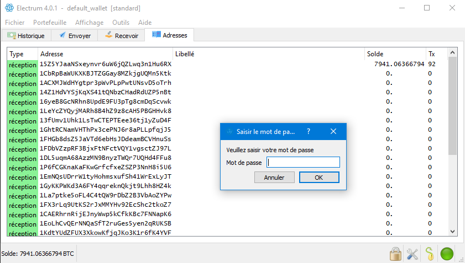Sort by the Libellé column header
Viewport: 465px width, 263px height.
tap(268, 54)
